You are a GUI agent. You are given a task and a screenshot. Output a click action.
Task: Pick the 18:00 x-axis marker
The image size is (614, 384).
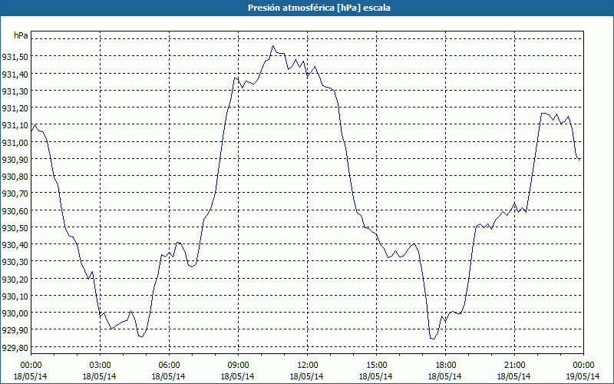pos(445,365)
